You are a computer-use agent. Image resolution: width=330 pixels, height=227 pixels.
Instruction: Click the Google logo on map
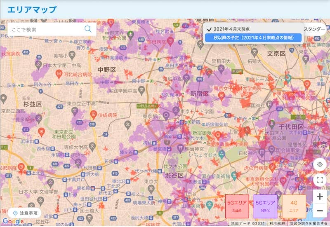pyautogui.click(x=13, y=222)
